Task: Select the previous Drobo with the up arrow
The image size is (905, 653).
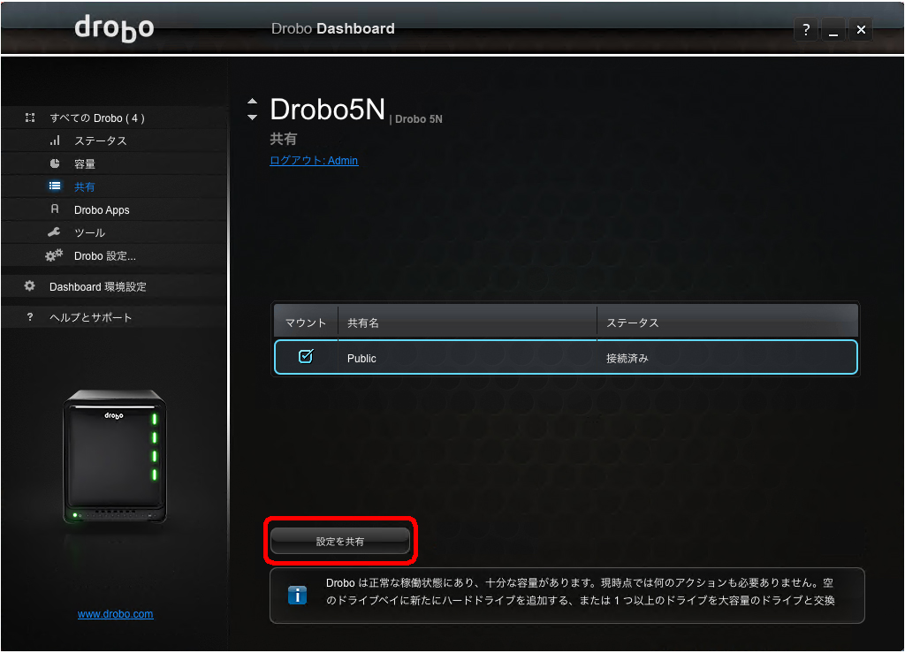Action: pyautogui.click(x=252, y=102)
